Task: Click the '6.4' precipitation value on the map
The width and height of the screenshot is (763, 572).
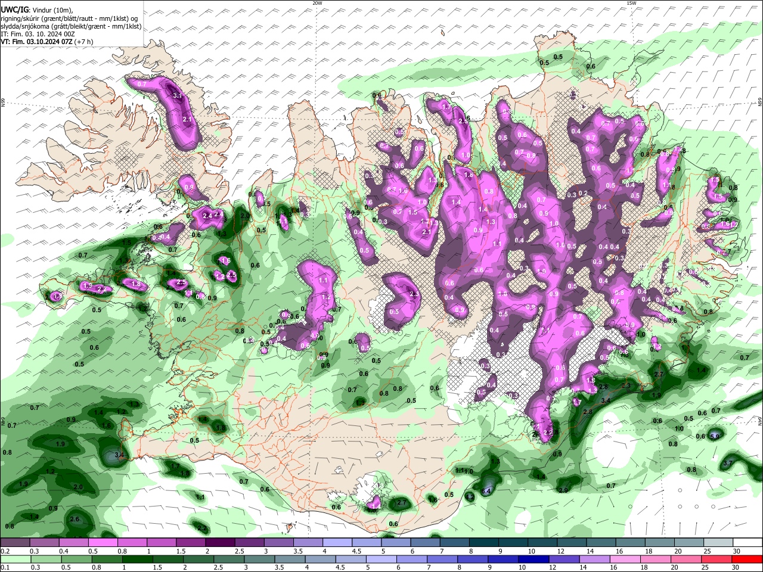Action: click(x=486, y=491)
